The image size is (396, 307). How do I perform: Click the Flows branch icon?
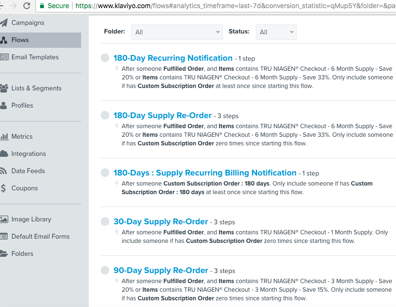(x=3, y=40)
